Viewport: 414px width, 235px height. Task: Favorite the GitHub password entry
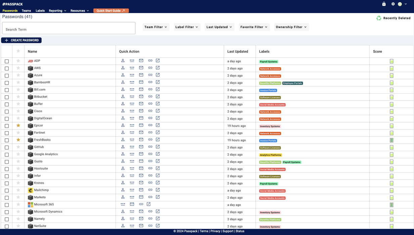(x=18, y=147)
